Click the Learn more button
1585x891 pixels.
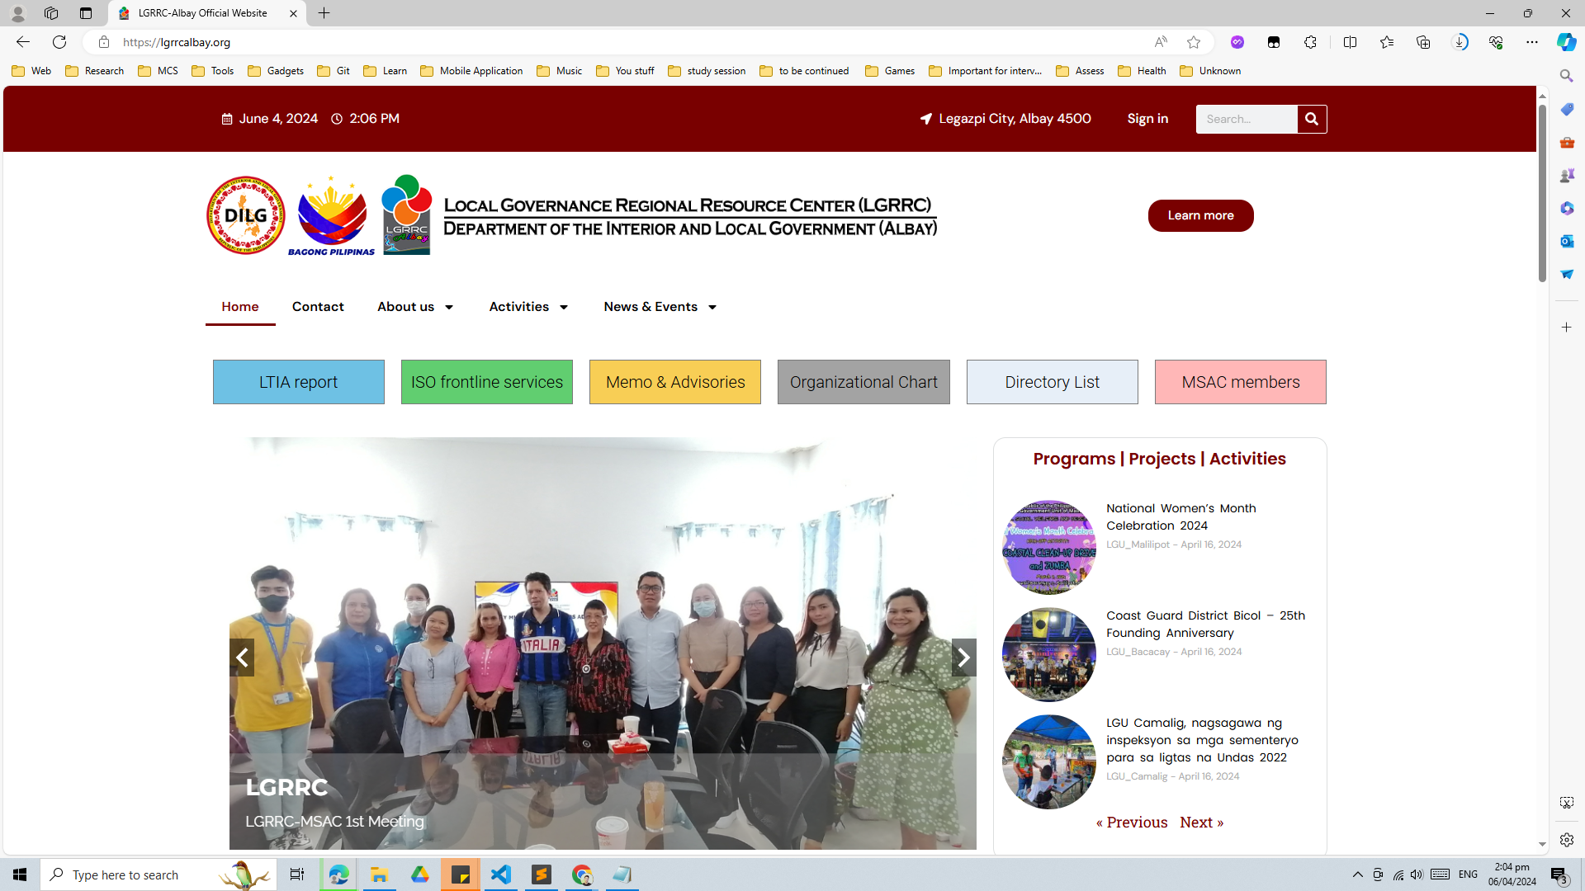[x=1200, y=215]
